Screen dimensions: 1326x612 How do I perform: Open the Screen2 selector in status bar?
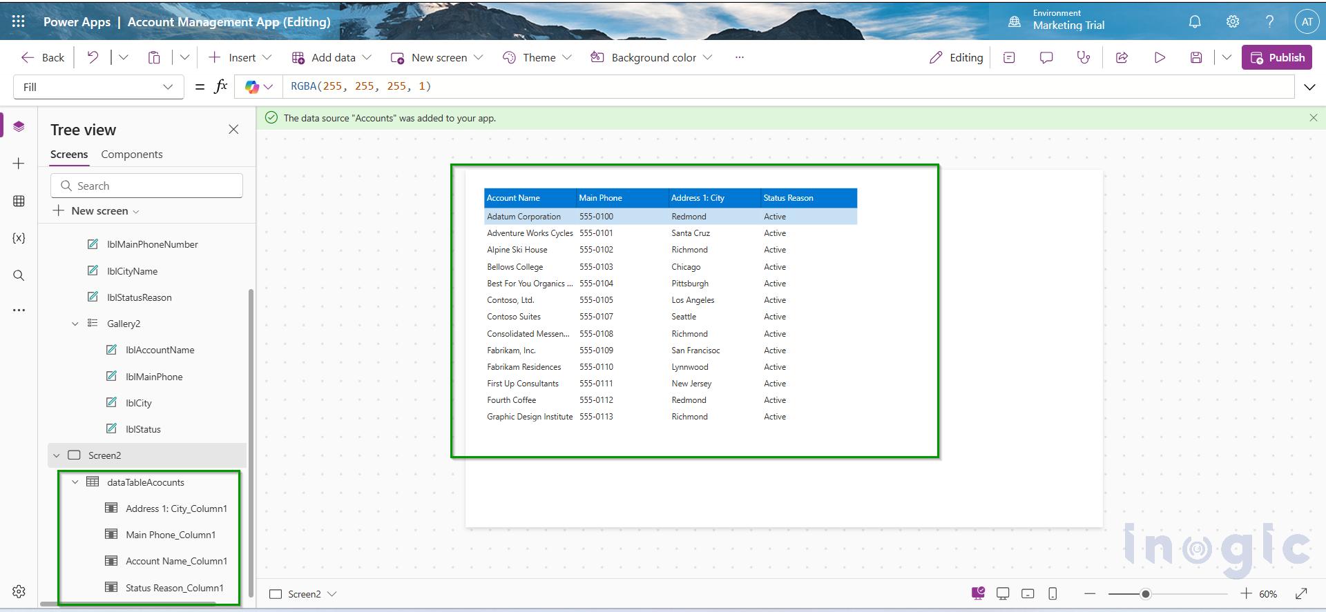tap(303, 594)
